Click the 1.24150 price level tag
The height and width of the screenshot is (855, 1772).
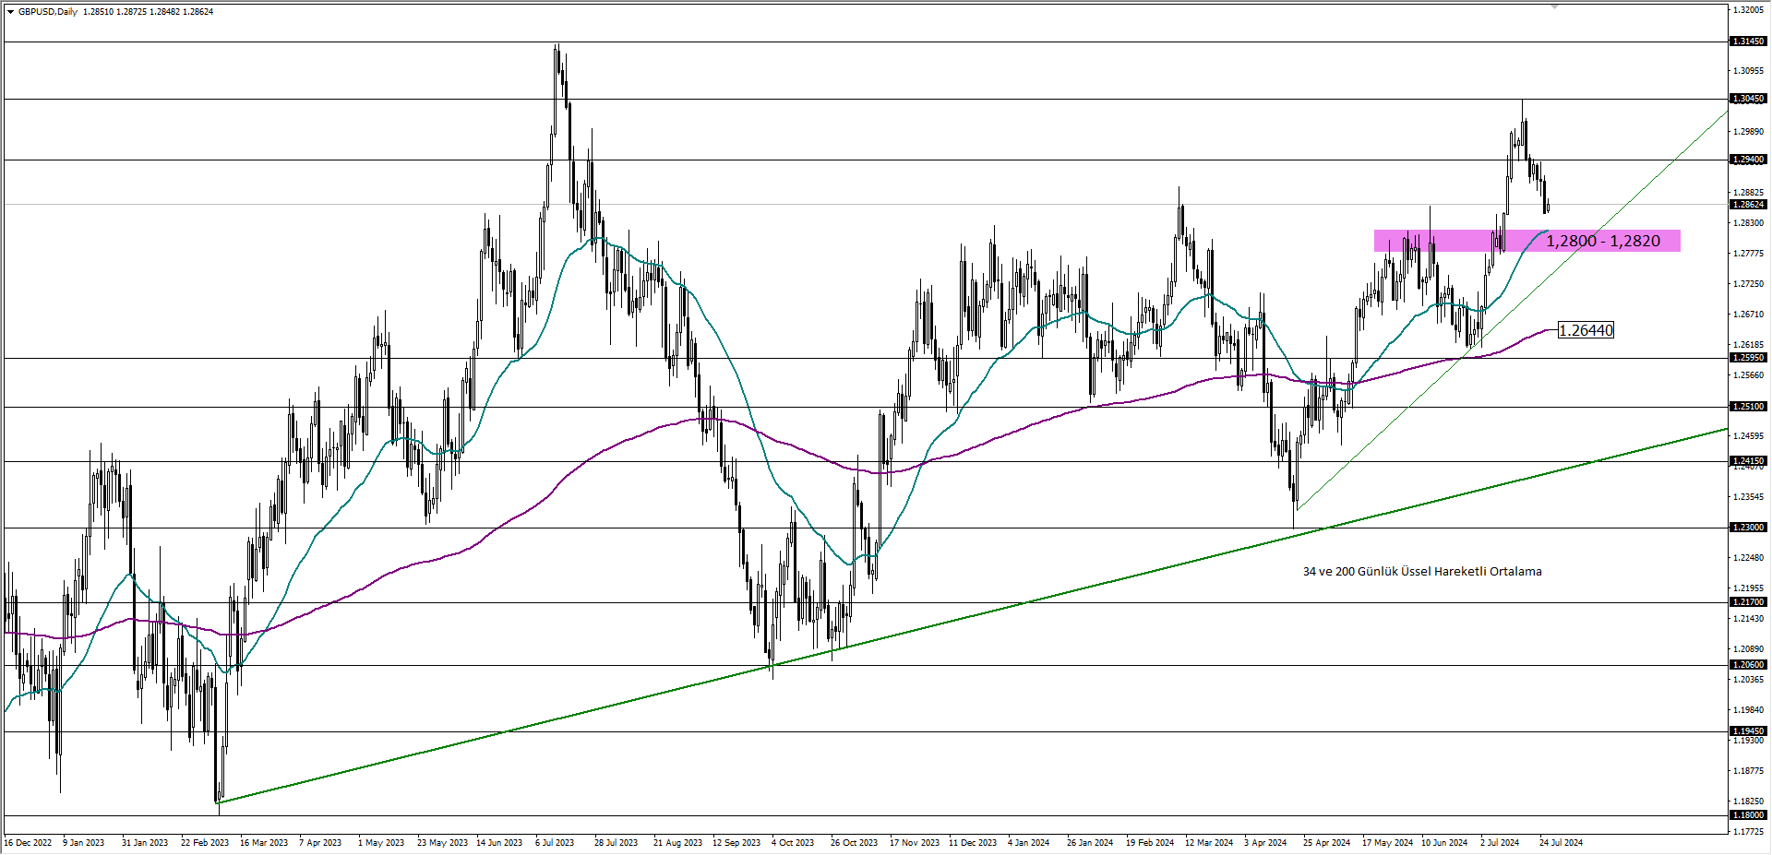[x=1748, y=461]
